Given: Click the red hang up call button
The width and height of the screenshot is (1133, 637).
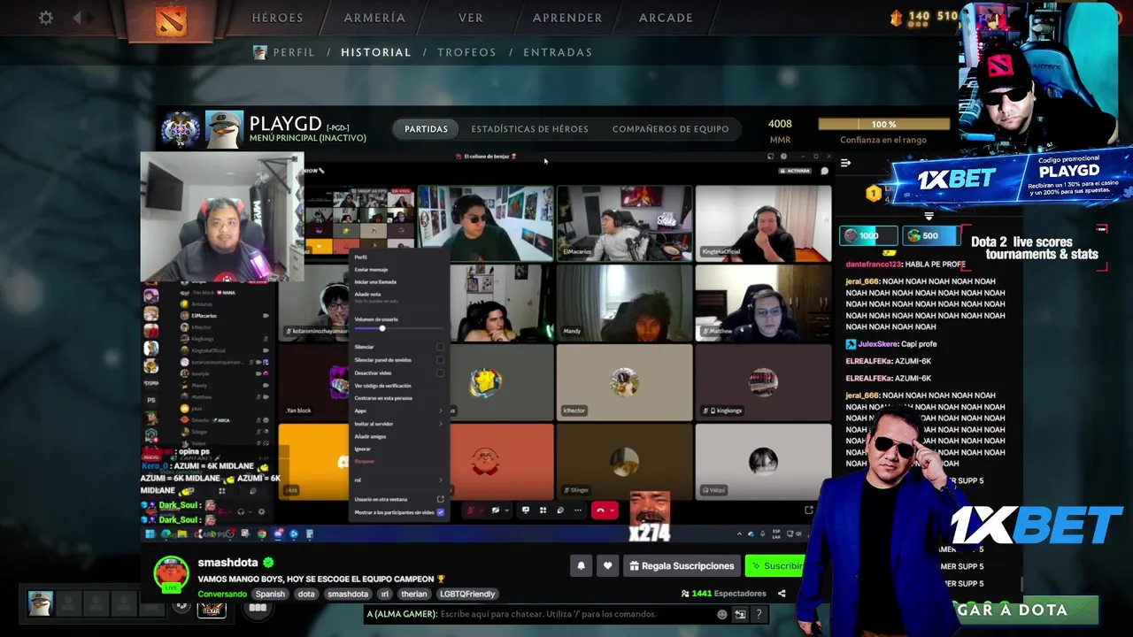Looking at the screenshot, I should pos(601,510).
